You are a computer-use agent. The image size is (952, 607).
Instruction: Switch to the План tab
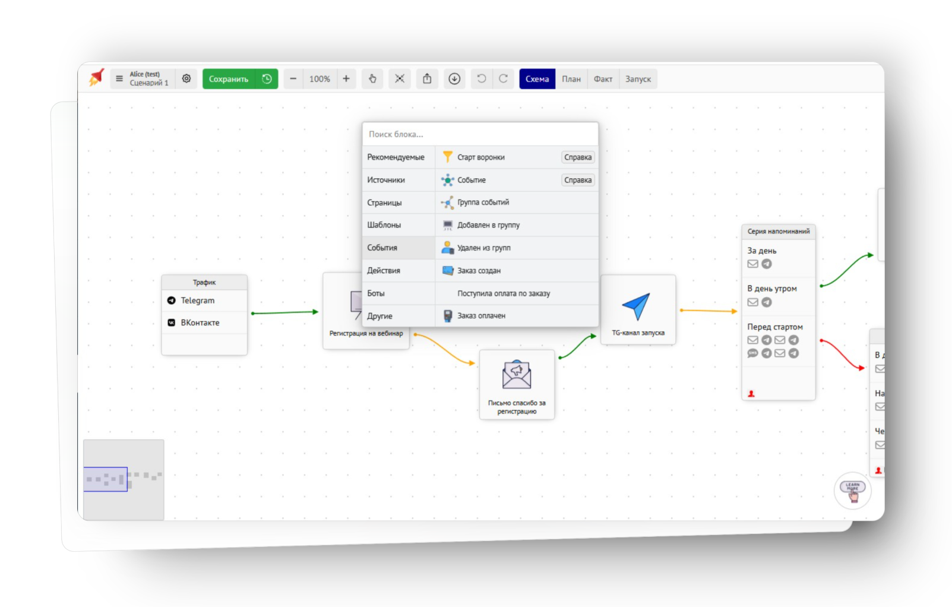571,78
